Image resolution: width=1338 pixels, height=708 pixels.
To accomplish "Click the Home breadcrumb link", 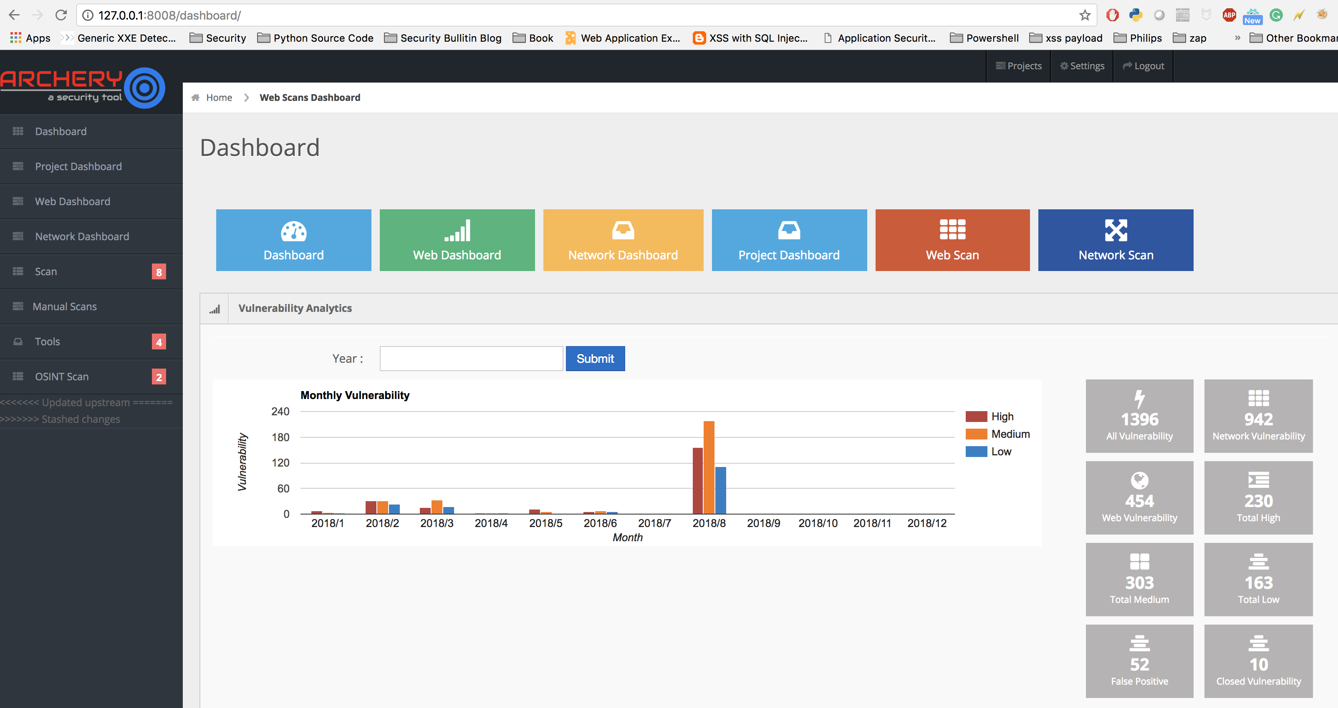I will coord(219,98).
